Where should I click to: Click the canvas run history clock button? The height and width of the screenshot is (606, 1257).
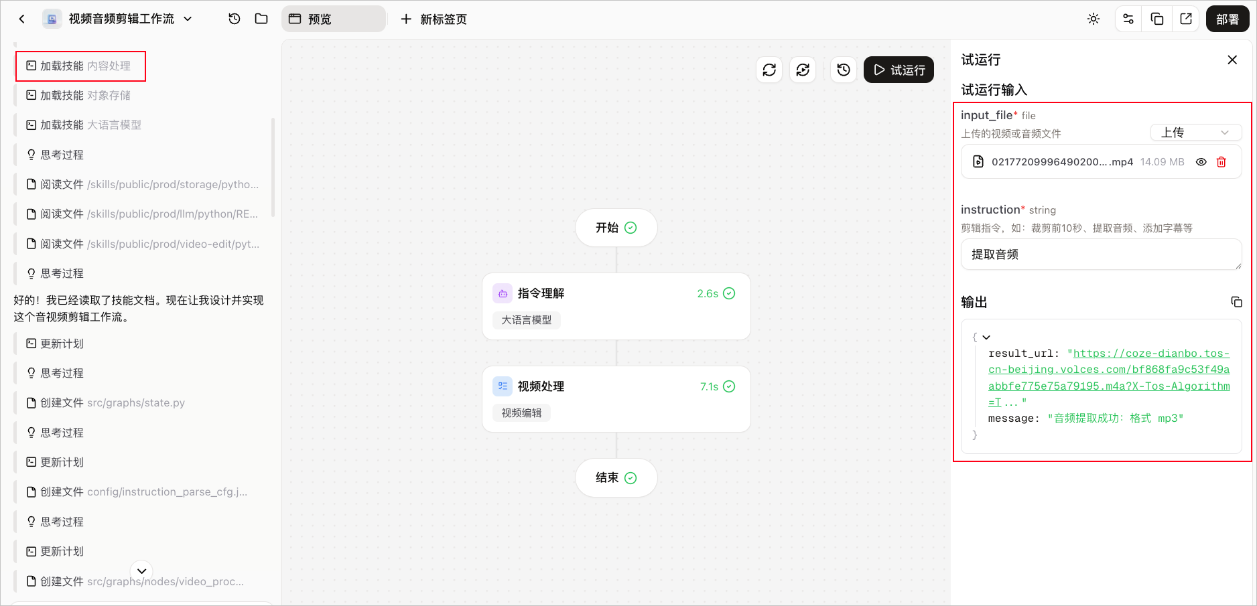point(844,70)
